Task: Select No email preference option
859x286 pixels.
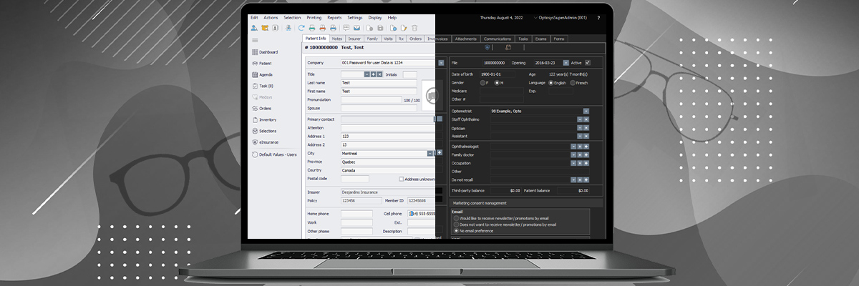Action: coord(456,231)
